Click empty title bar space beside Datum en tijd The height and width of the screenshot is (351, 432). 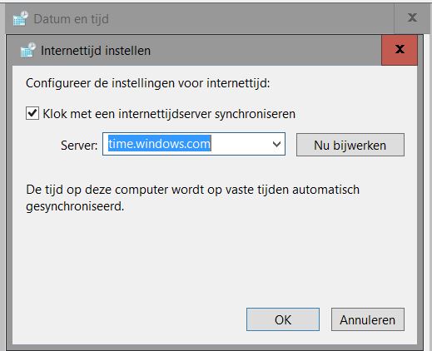pos(250,18)
